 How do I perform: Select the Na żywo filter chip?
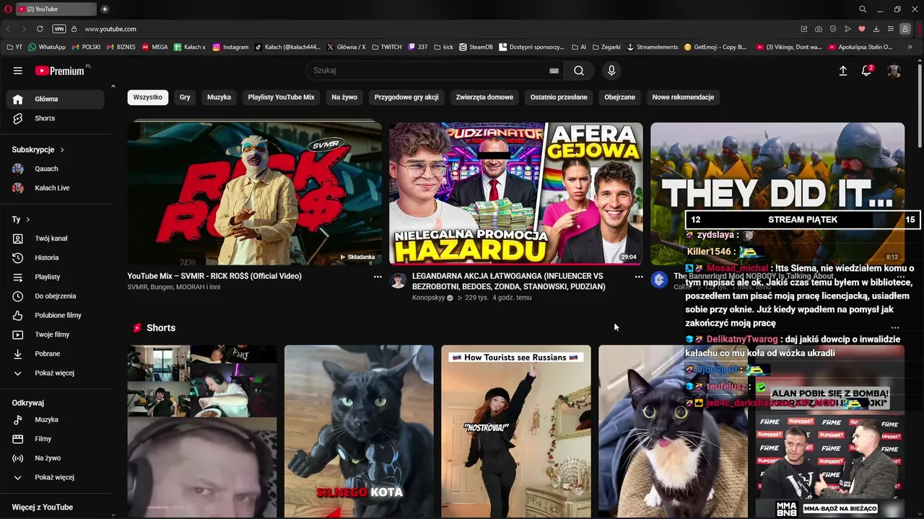point(344,97)
